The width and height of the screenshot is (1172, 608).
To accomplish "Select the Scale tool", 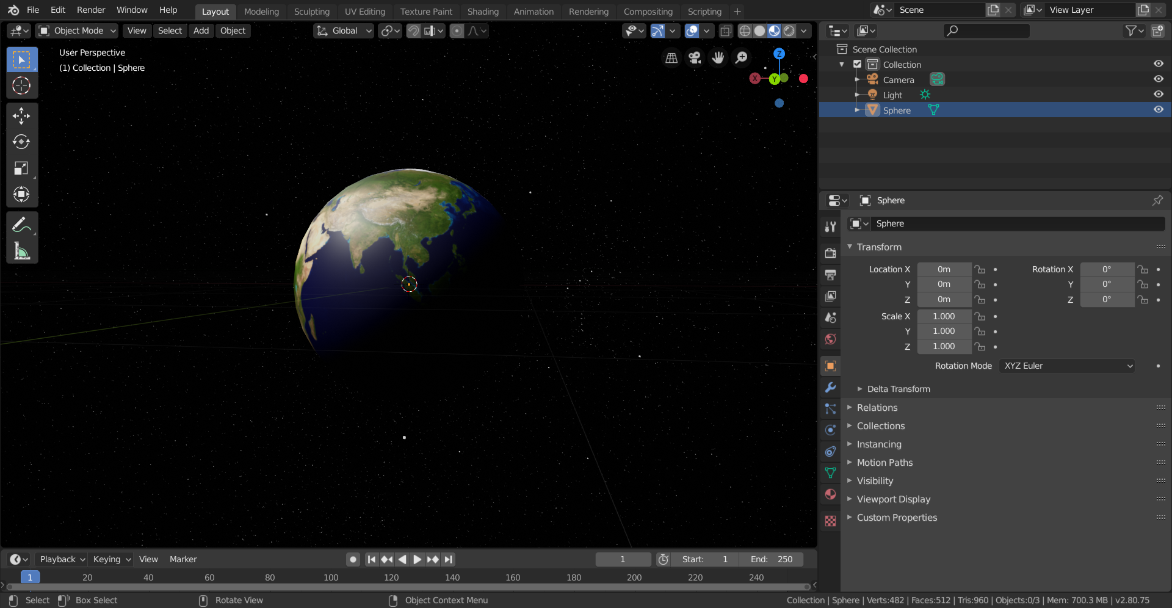I will tap(21, 168).
